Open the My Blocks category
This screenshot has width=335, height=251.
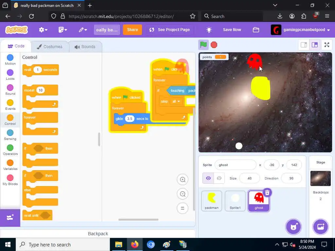point(10,180)
